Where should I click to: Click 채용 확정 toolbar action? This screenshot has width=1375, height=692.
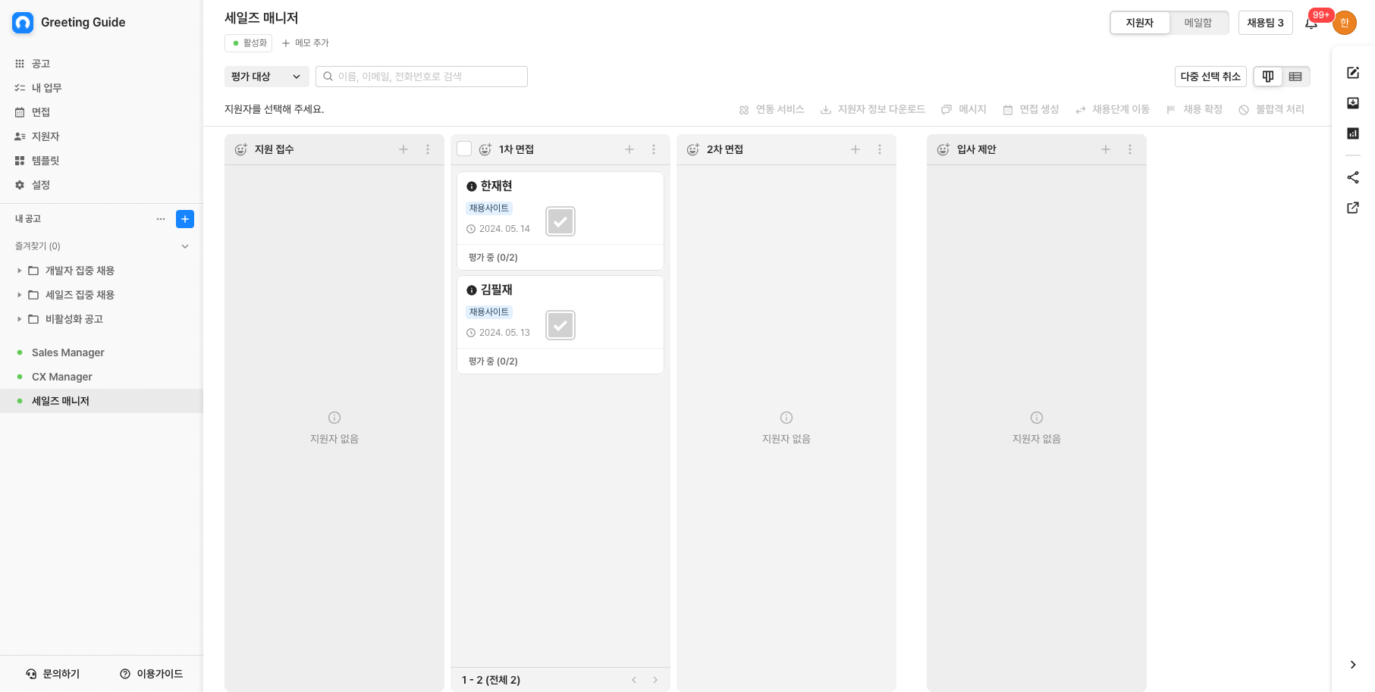coord(1194,110)
